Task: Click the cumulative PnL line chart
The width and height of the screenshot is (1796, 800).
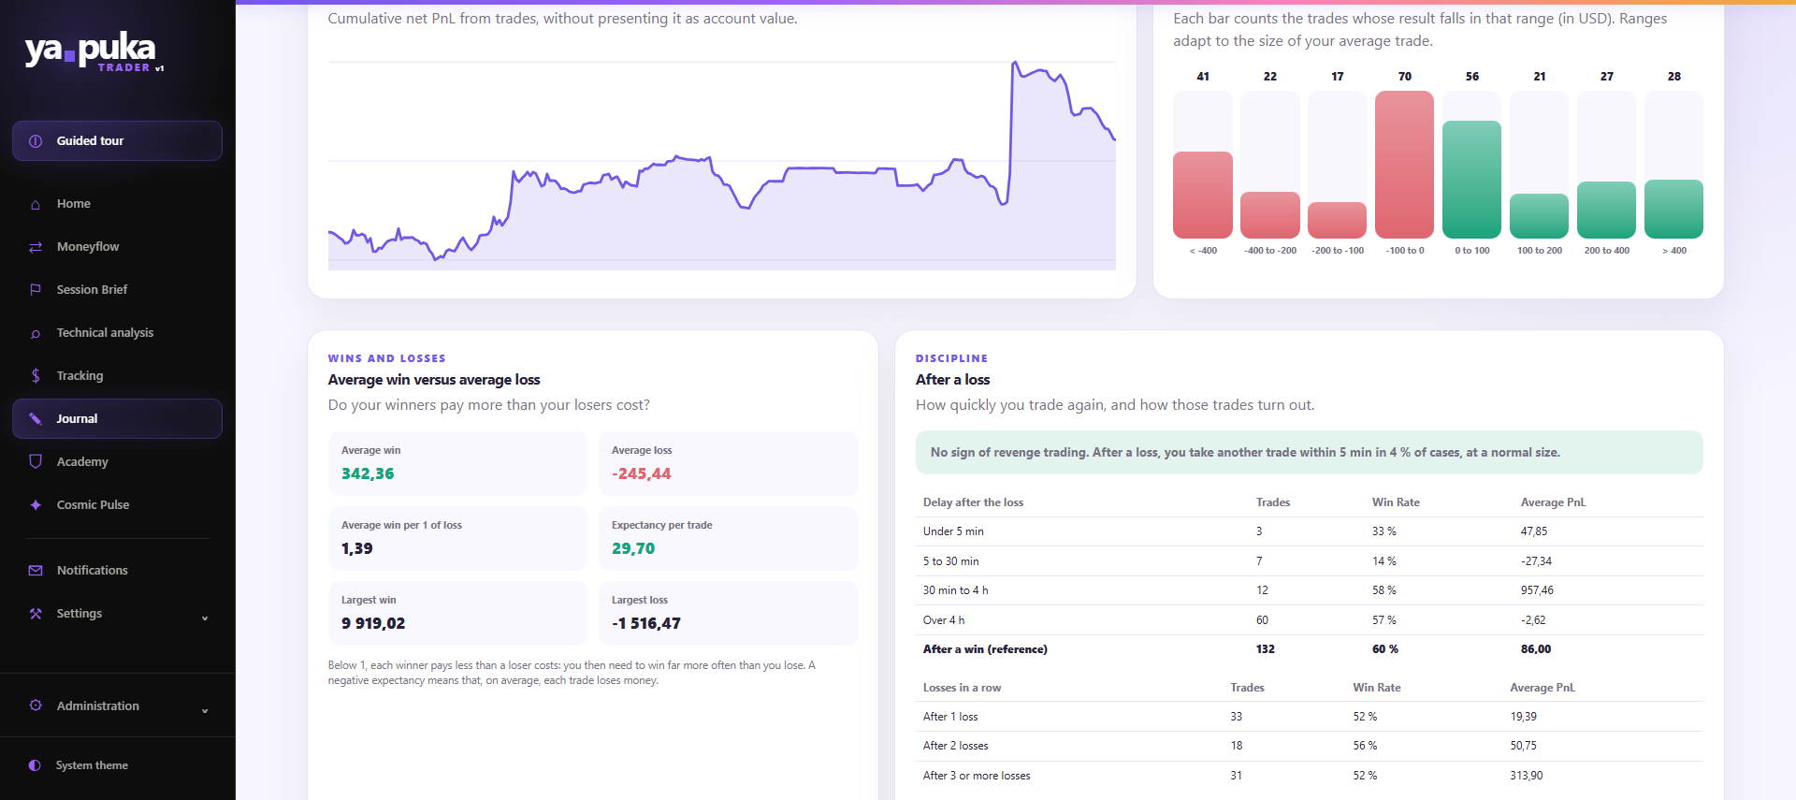Action: pyautogui.click(x=721, y=165)
